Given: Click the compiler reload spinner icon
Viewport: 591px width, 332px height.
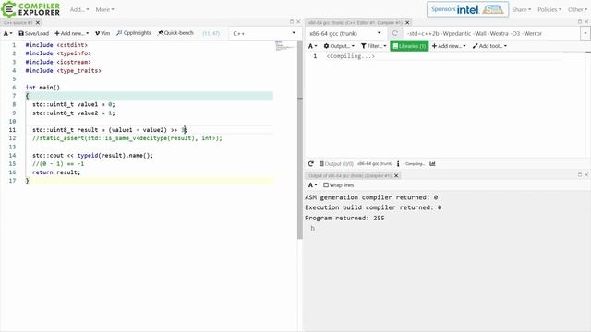Looking at the screenshot, I should 394,33.
